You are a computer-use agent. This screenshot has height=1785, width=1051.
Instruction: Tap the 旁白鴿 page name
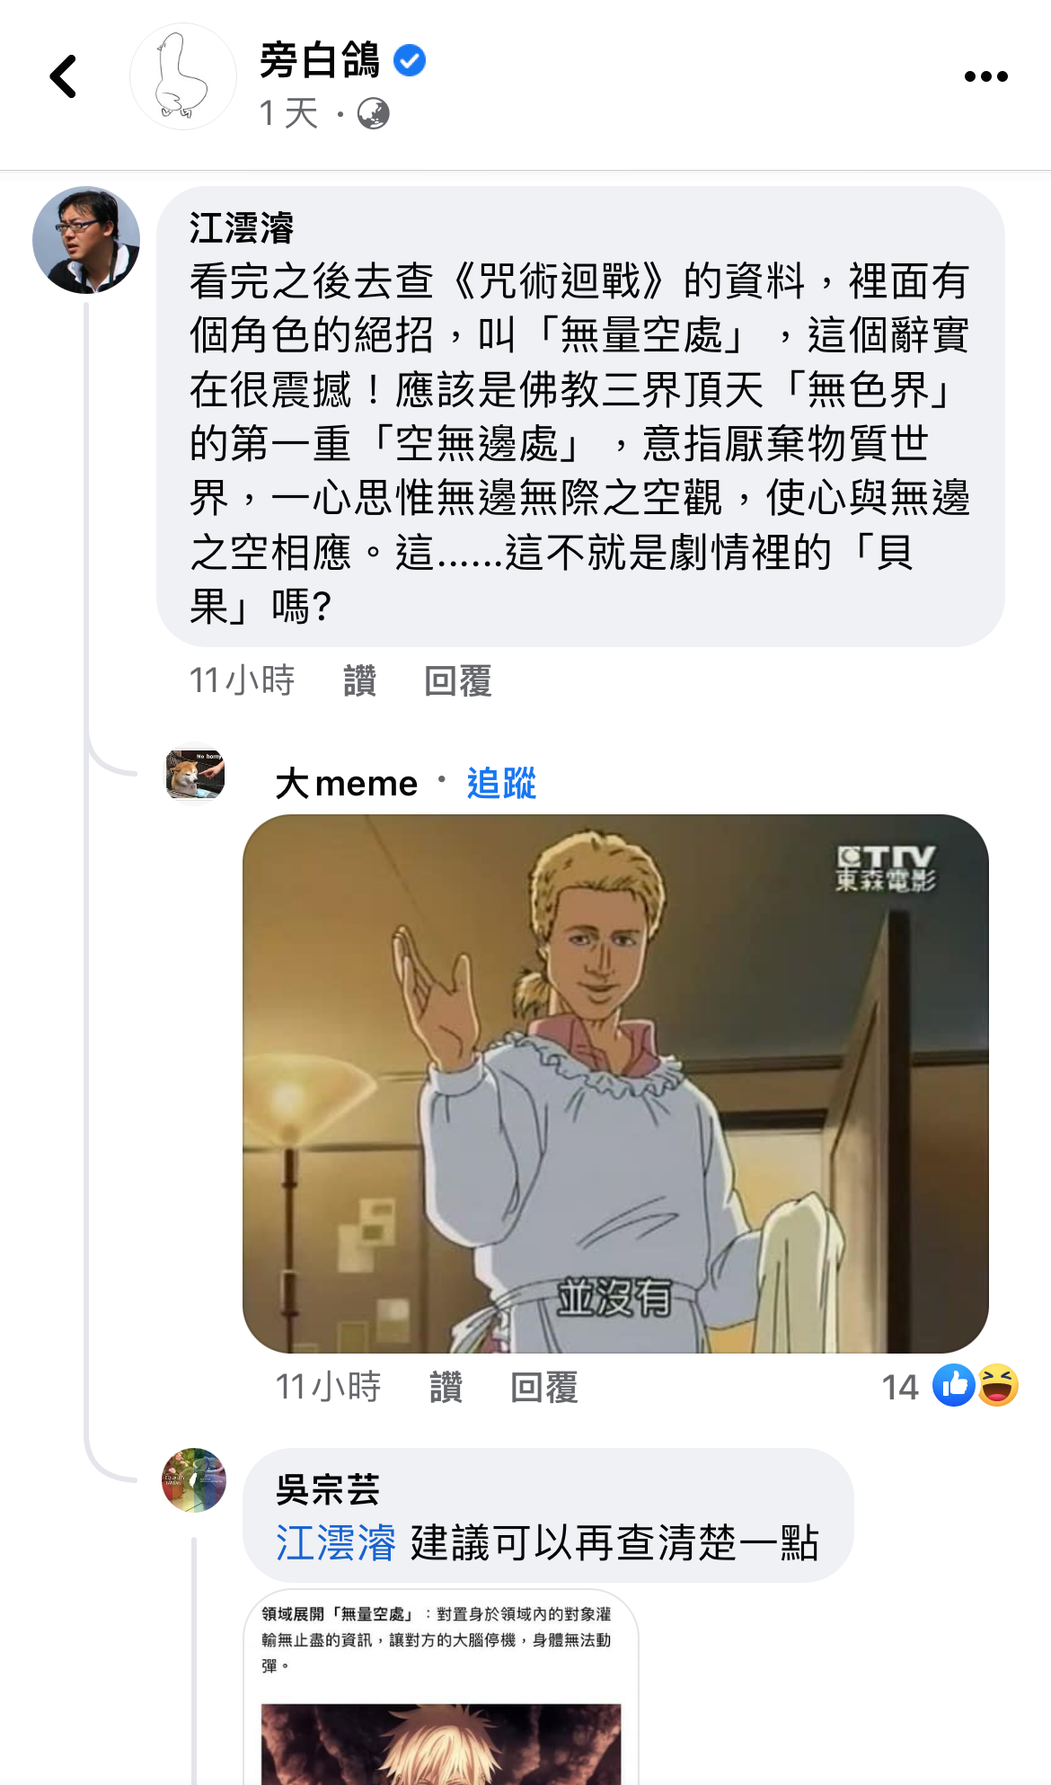[320, 61]
